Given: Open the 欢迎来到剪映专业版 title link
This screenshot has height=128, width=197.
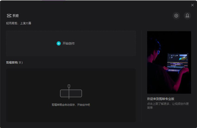Looking at the screenshot, I should pos(161,99).
